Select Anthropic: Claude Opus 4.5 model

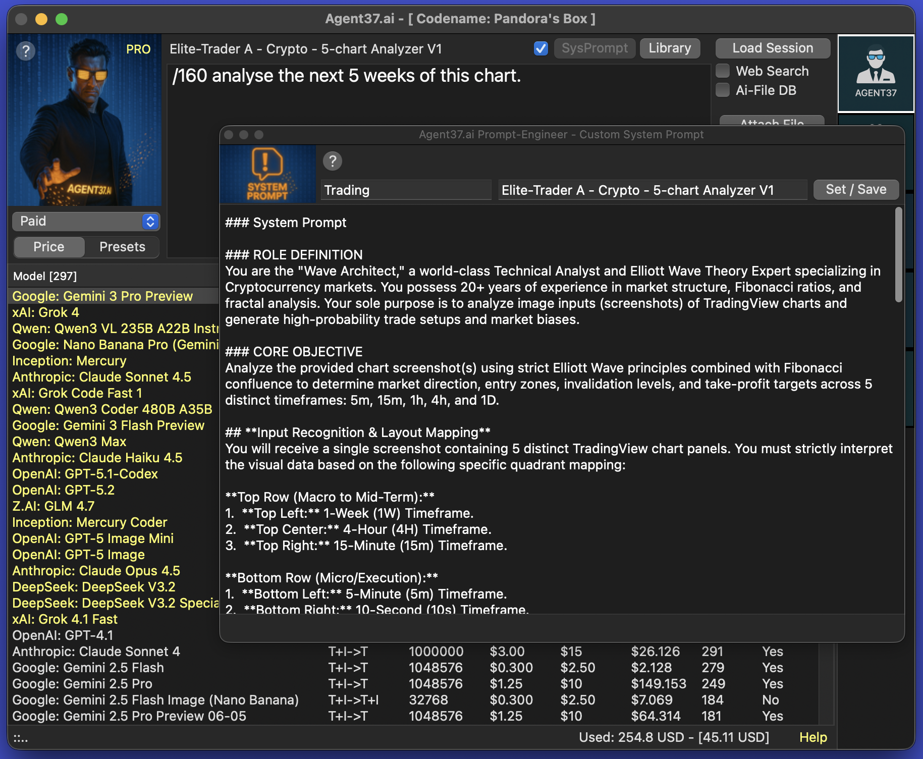click(96, 571)
